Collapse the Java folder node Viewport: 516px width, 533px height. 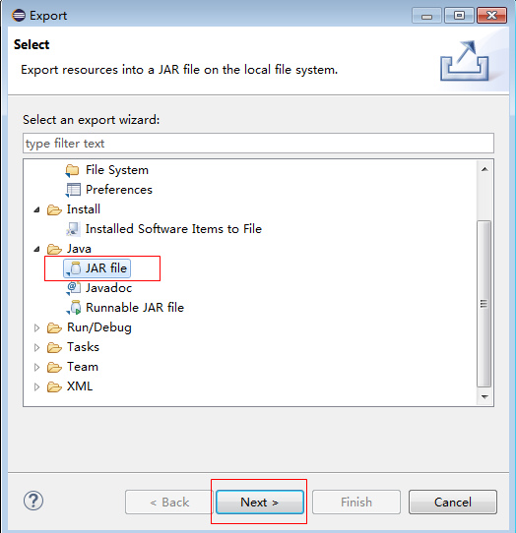coord(36,249)
